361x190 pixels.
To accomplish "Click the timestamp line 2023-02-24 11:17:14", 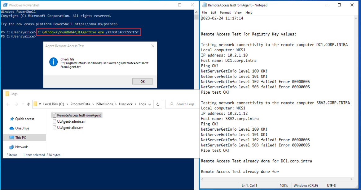I will point(222,18).
